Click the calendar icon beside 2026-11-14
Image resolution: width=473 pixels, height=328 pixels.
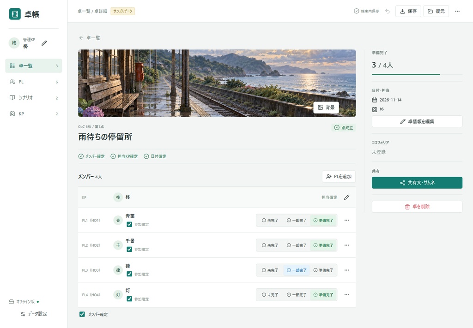pyautogui.click(x=374, y=100)
